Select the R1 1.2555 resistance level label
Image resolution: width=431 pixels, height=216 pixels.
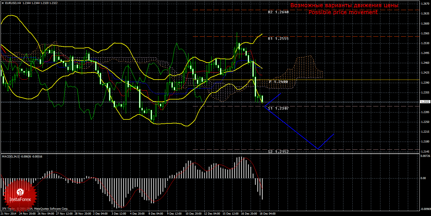pos(278,39)
